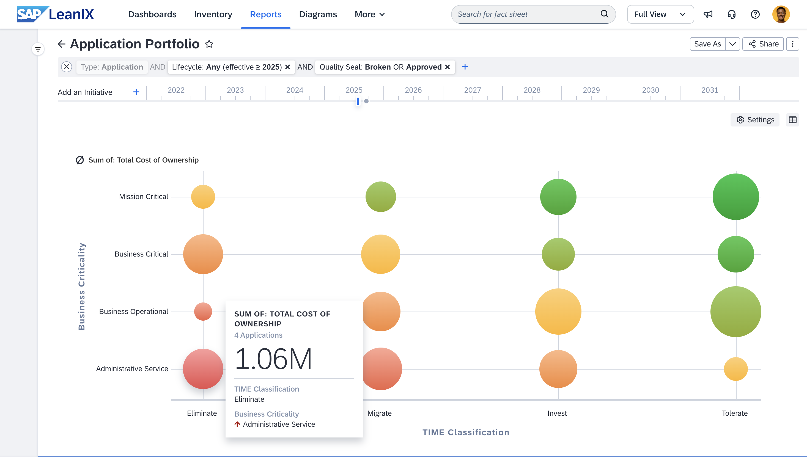Viewport: 807px width, 457px height.
Task: Open report Settings
Action: pos(755,120)
